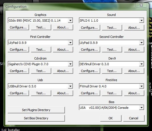Open the Cdvdrom plugin dropdown

click(x=70, y=64)
